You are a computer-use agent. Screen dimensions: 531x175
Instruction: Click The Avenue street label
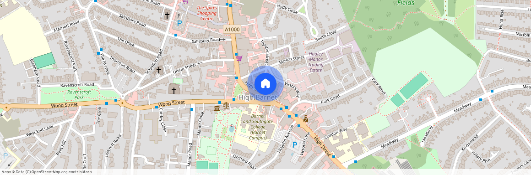coord(105,63)
